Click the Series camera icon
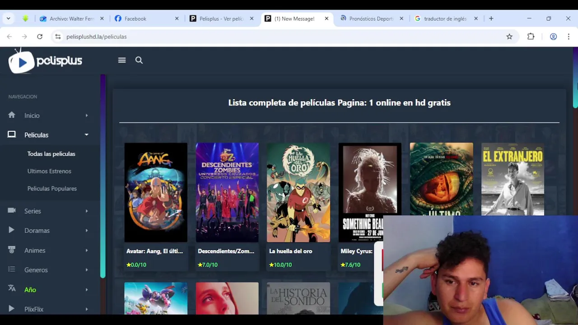578x325 pixels. [12, 211]
